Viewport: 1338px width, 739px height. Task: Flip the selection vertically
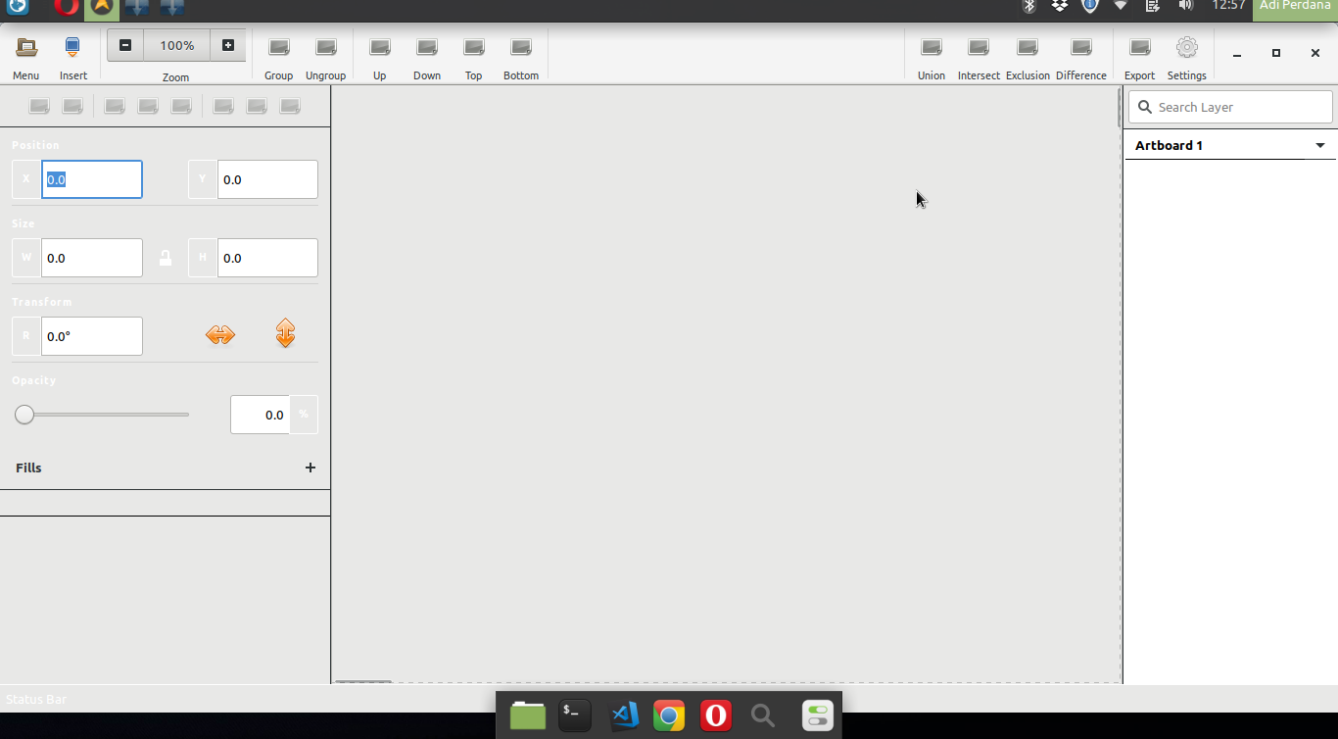285,334
